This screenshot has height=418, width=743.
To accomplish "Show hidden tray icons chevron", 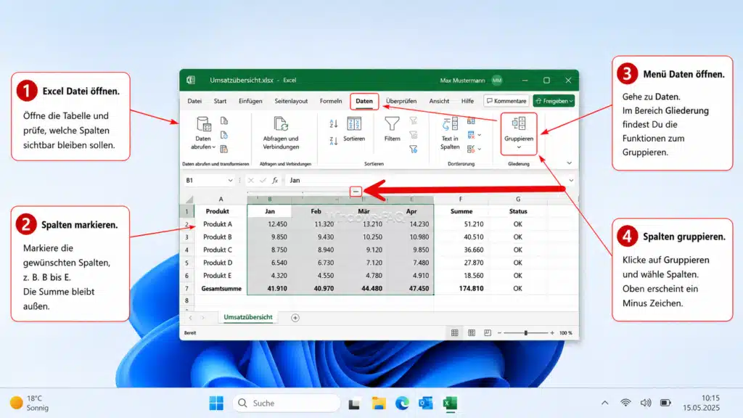I will point(604,403).
